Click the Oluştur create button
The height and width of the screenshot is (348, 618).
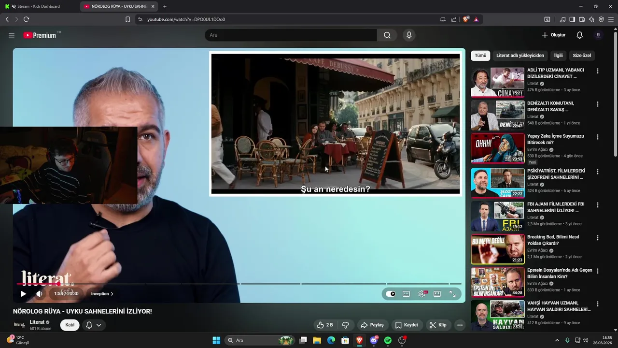tap(553, 35)
